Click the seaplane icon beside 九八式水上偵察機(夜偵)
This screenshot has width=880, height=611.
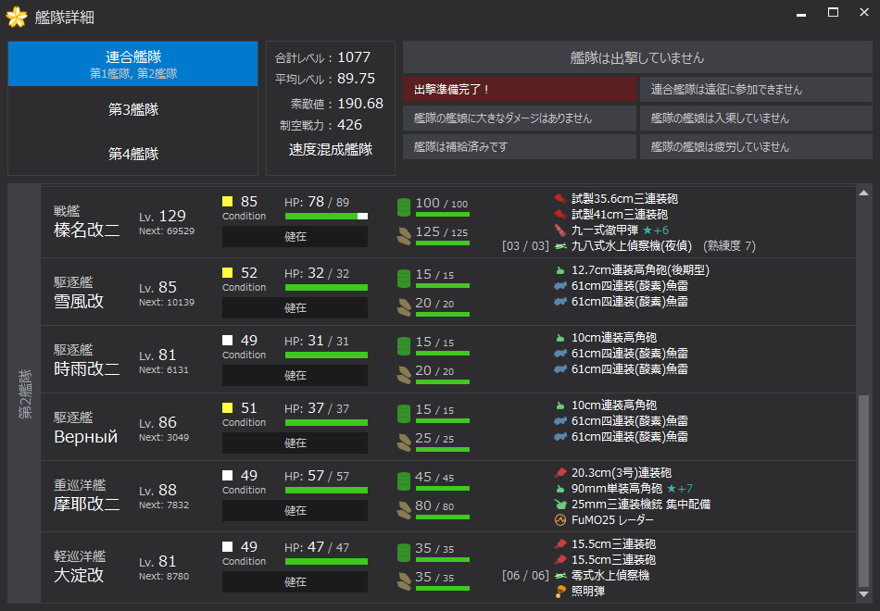(x=559, y=246)
